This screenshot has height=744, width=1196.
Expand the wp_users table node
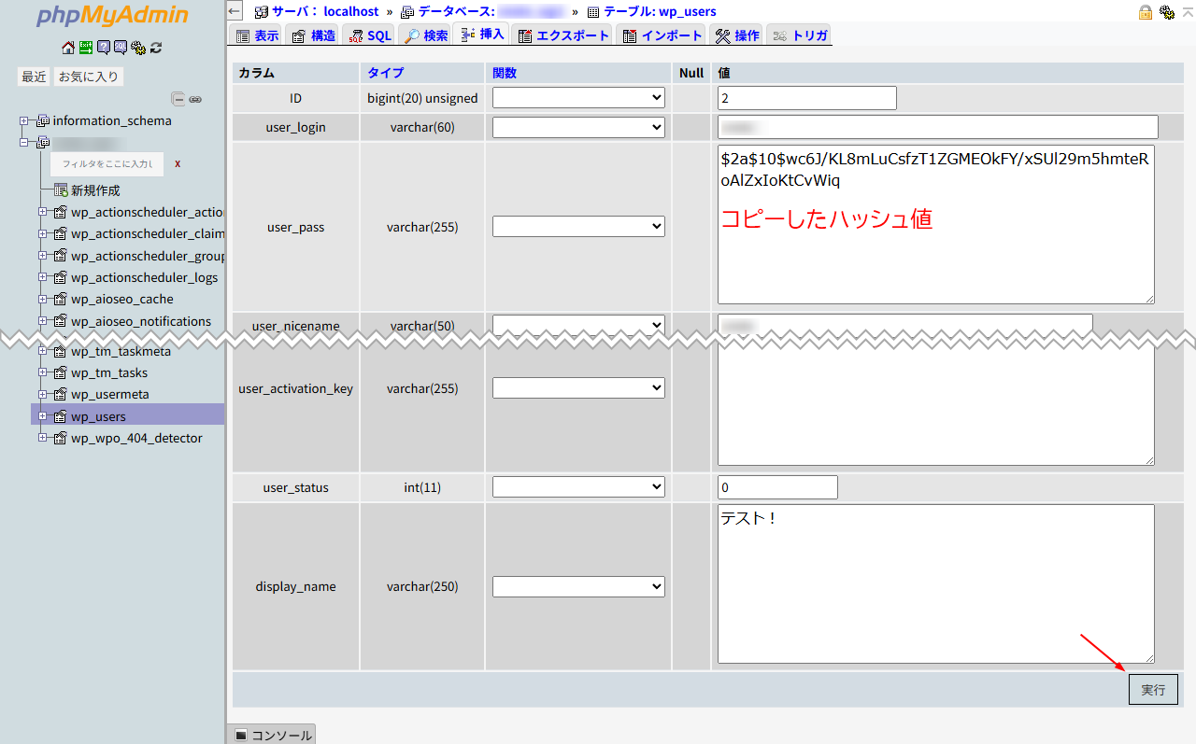coord(42,416)
